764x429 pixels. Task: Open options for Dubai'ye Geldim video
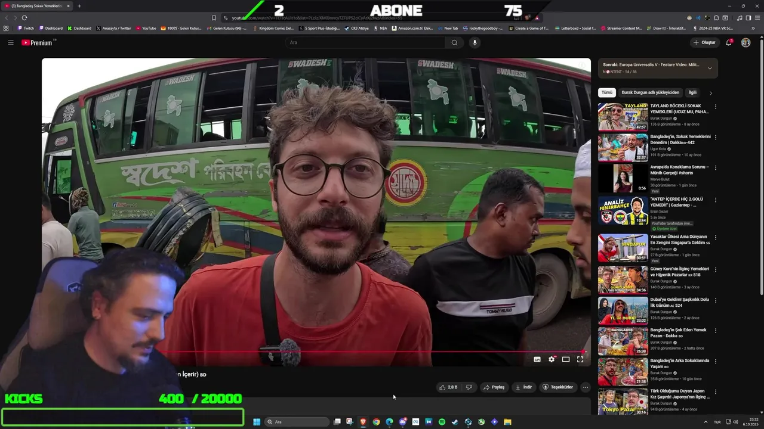click(x=715, y=300)
